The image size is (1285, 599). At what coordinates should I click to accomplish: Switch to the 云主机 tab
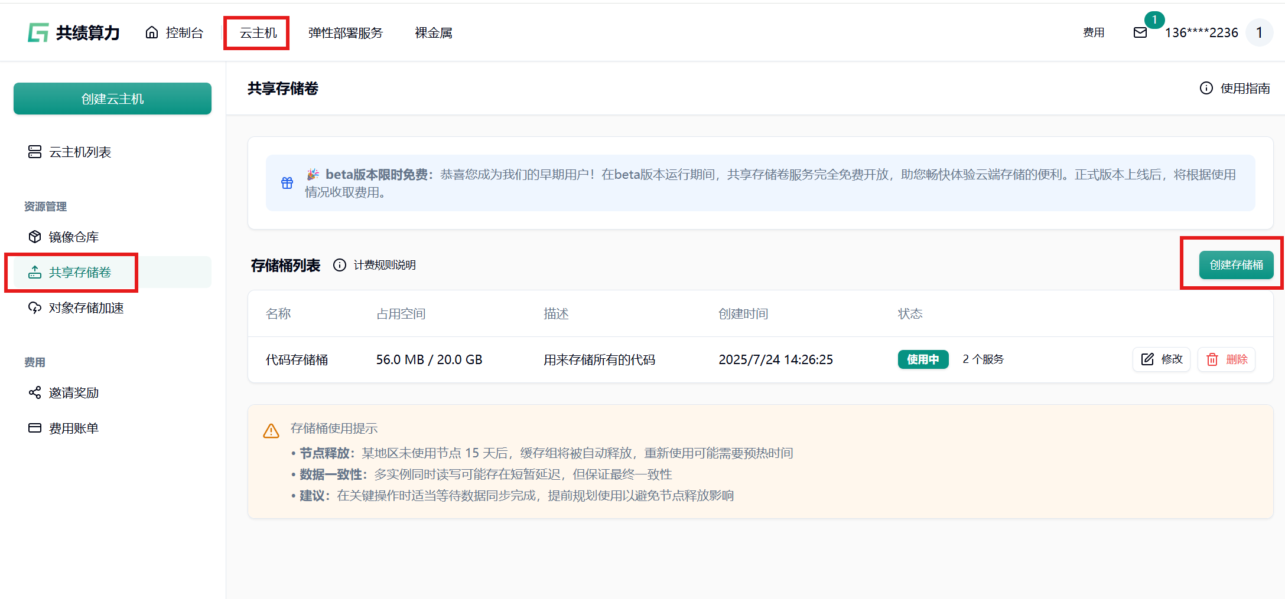pos(258,33)
